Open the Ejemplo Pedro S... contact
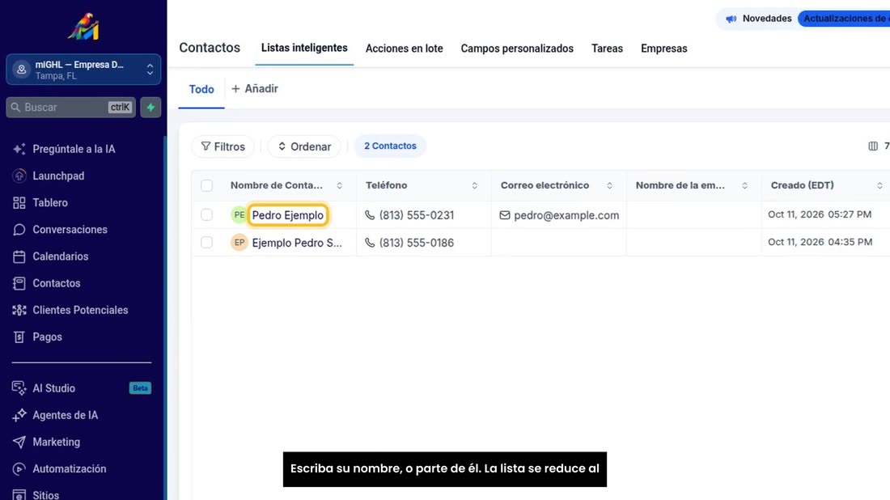 [297, 243]
